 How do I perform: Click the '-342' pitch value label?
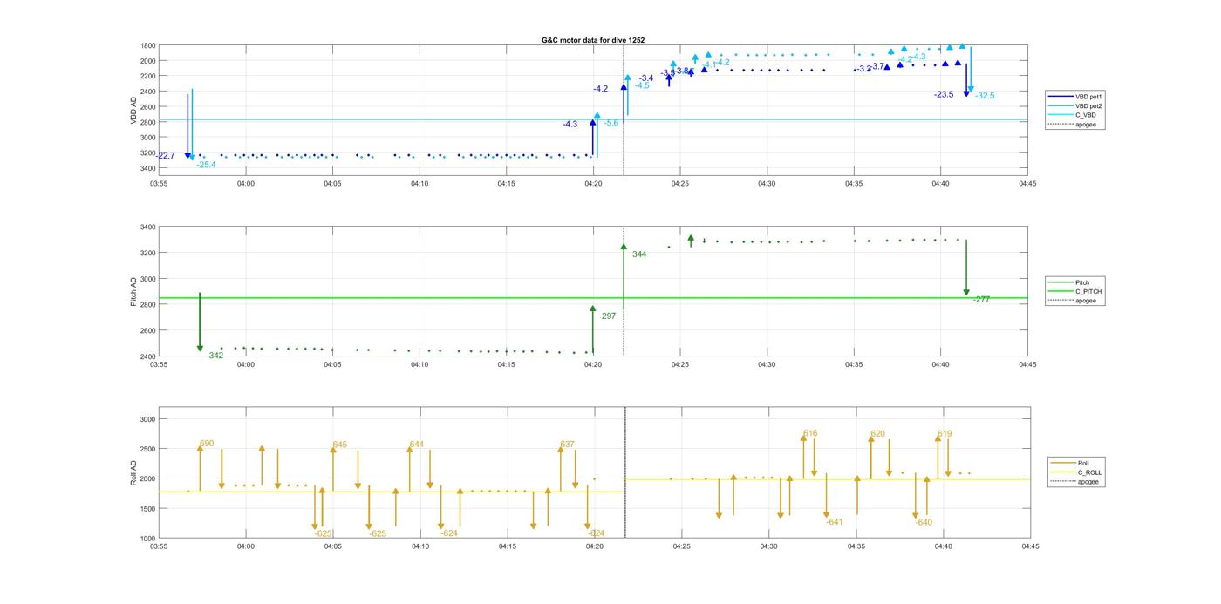[214, 356]
